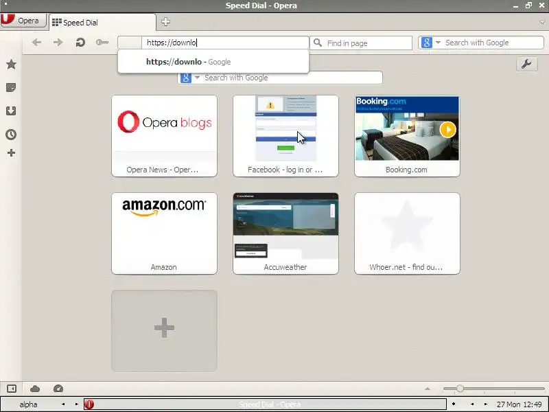This screenshot has height=412, width=549.
Task: Expand the zoom options arrow by slider
Action: click(428, 389)
